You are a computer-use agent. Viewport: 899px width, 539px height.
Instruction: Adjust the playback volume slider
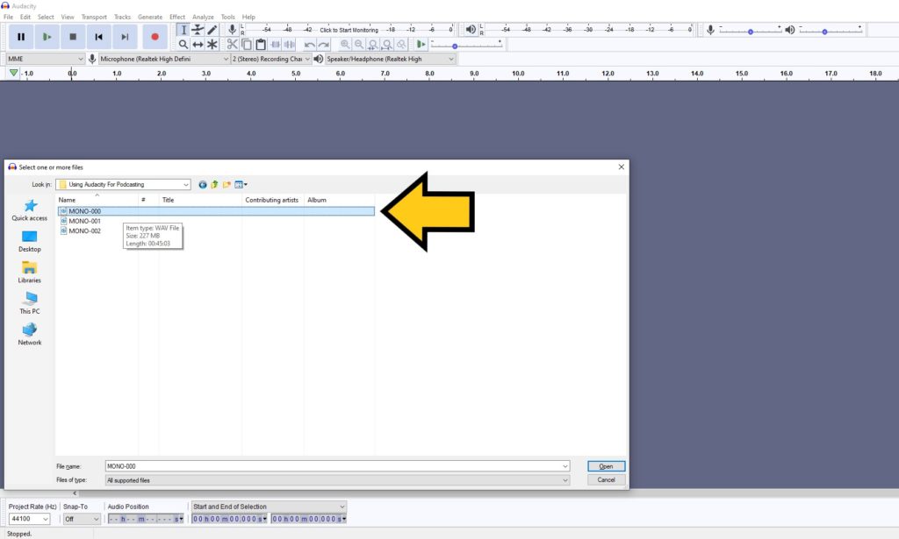[825, 31]
